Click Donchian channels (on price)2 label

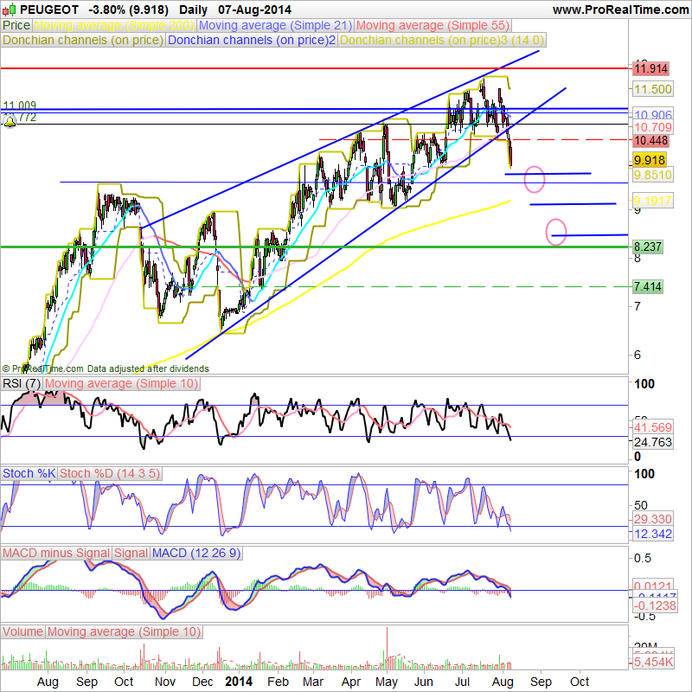252,40
